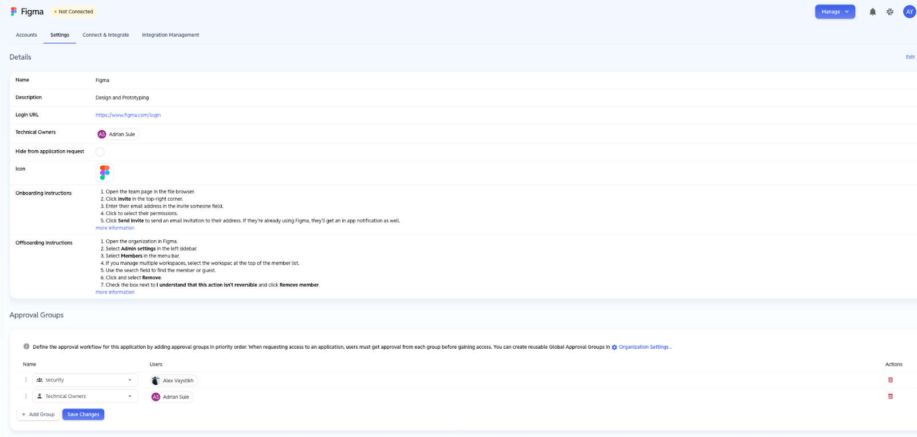The width and height of the screenshot is (917, 437).
Task: Click the 'Offboarding Instructions' label
Action: 44,243
